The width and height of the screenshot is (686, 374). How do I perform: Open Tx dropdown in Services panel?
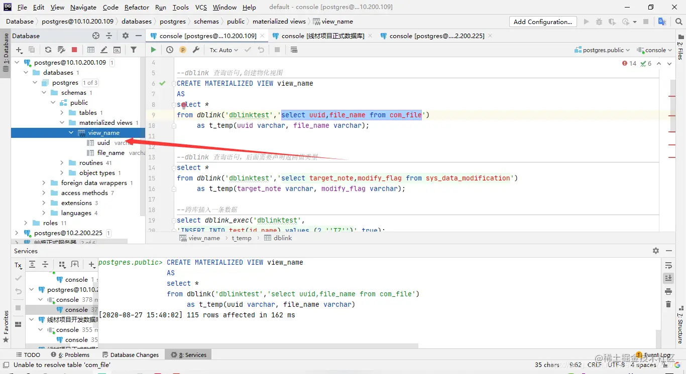(x=18, y=265)
